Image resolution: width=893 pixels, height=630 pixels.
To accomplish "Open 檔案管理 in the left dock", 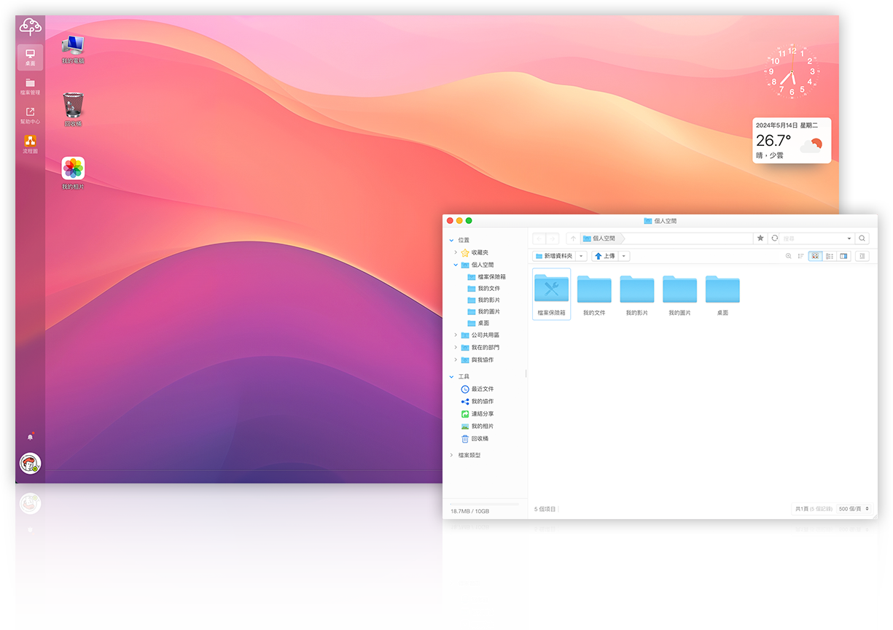I will [30, 86].
